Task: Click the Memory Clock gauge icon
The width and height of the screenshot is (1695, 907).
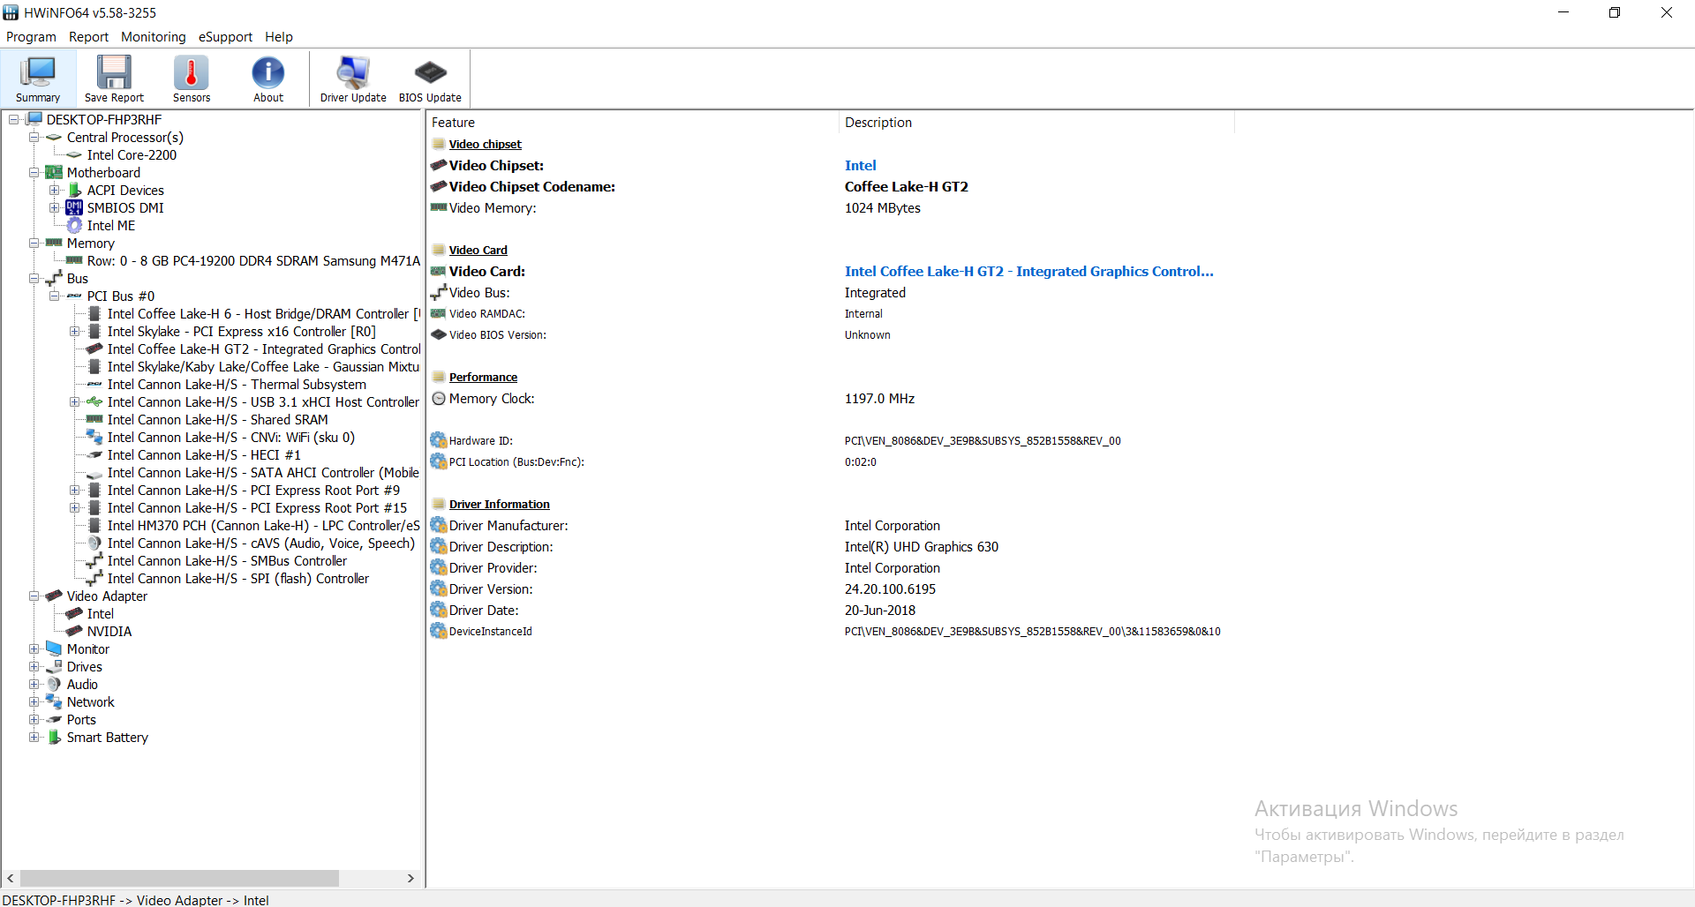Action: click(439, 398)
